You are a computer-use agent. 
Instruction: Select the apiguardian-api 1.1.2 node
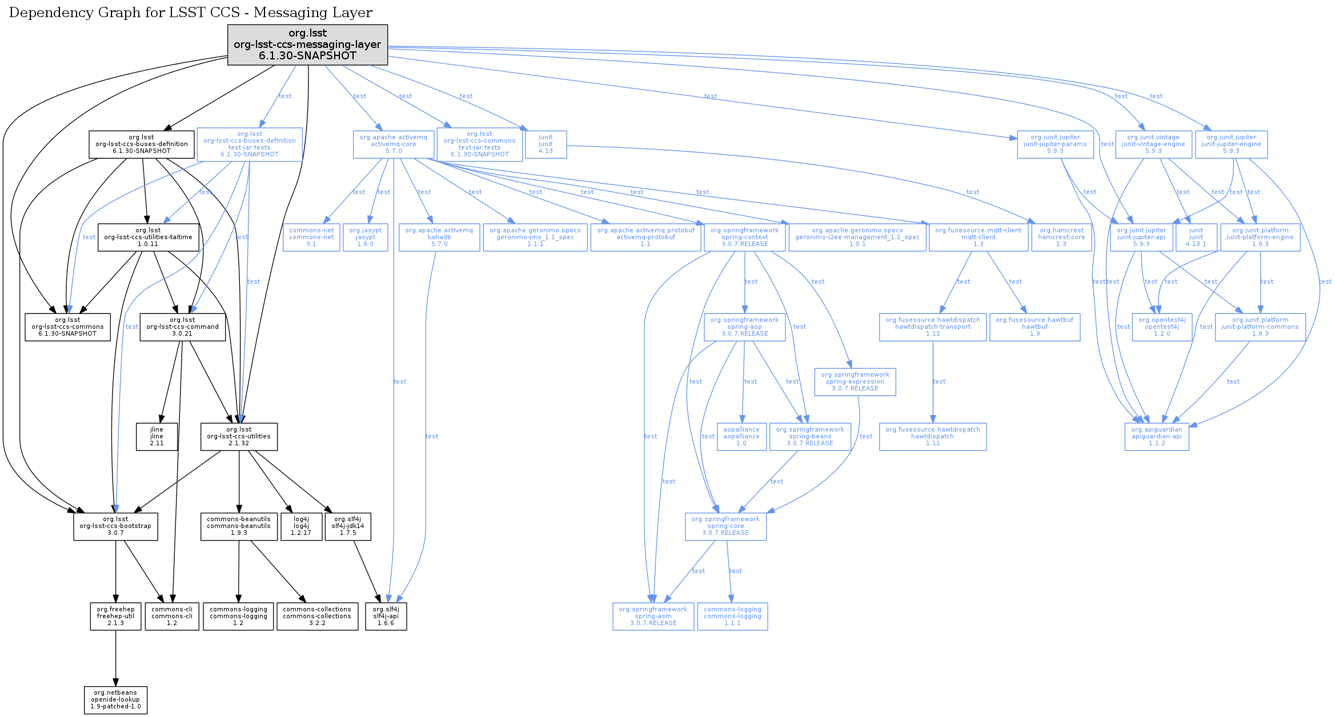[1157, 437]
